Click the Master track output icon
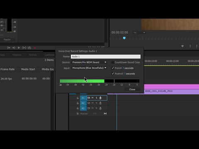Screen dimensions: 199x149 (105, 113)
